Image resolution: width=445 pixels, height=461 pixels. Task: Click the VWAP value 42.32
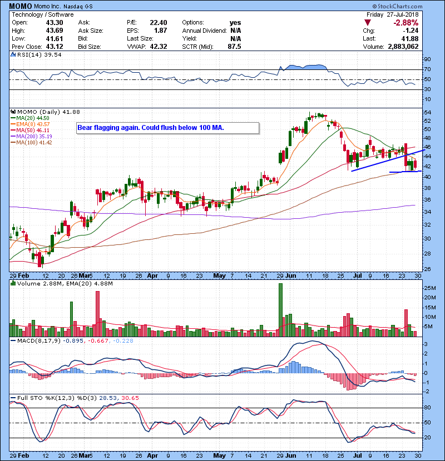[x=159, y=47]
